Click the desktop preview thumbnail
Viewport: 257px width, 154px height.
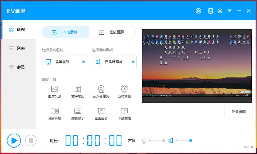click(197, 66)
